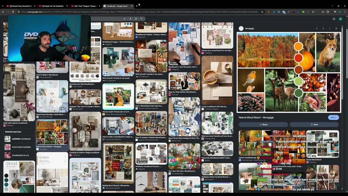Open "Turn Your Flat into a Moodboard" image
The width and height of the screenshot is (348, 196).
(184, 156)
